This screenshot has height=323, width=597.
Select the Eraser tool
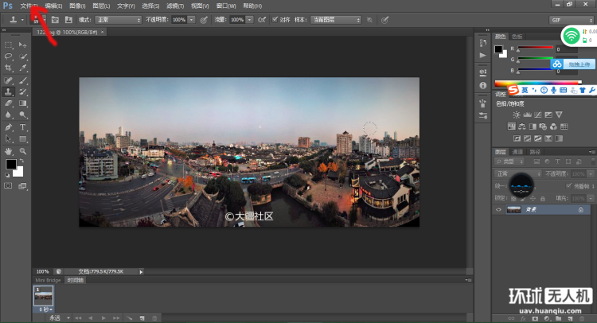click(9, 103)
